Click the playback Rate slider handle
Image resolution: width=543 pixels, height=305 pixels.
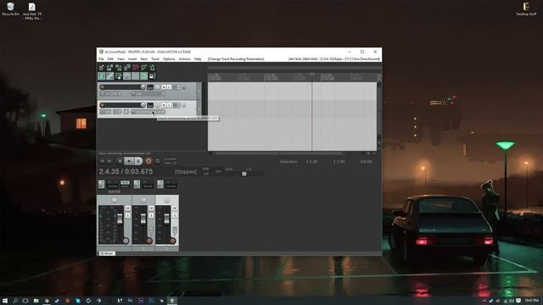click(x=244, y=174)
